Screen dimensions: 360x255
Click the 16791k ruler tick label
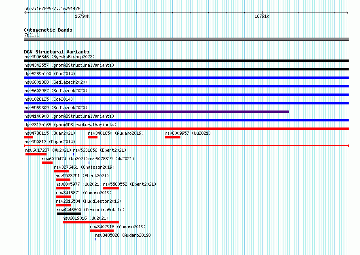coord(262,16)
